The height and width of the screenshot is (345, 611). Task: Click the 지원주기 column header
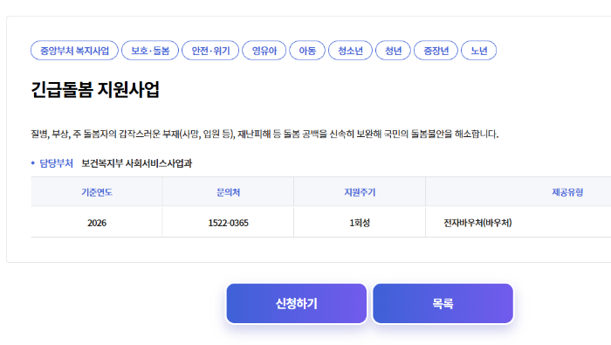pyautogui.click(x=360, y=192)
